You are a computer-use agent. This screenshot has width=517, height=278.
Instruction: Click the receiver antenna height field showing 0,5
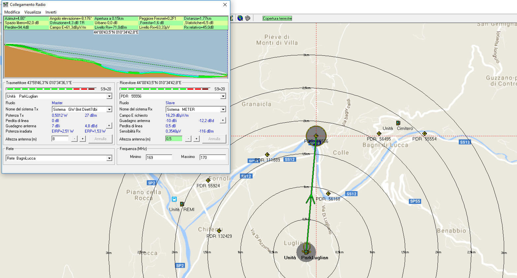(x=174, y=139)
